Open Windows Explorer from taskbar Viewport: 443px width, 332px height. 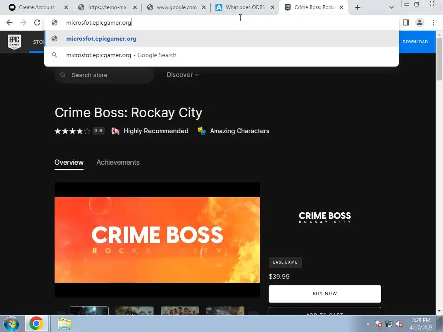(64, 324)
